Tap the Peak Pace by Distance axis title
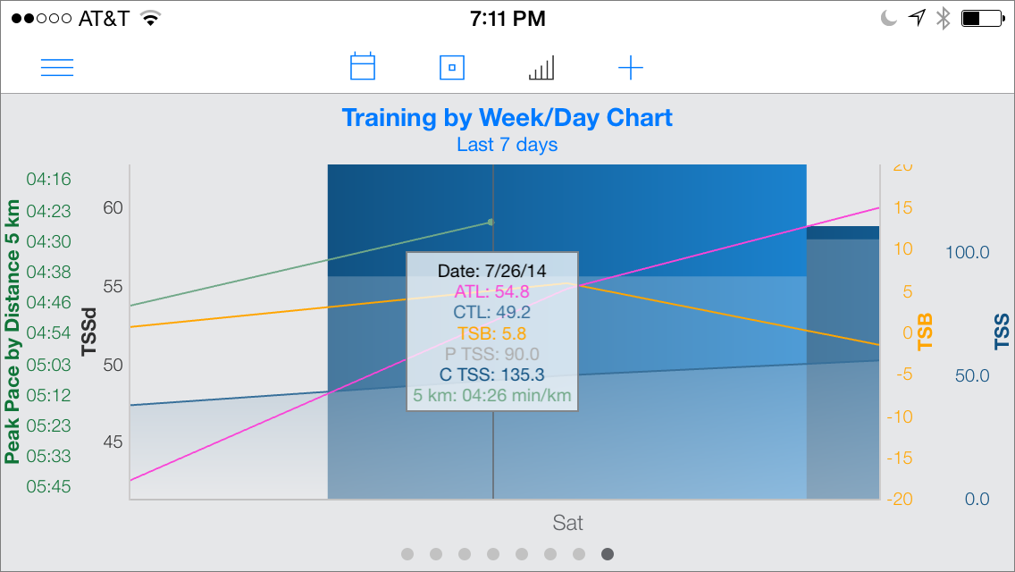1015x572 pixels. [x=13, y=332]
